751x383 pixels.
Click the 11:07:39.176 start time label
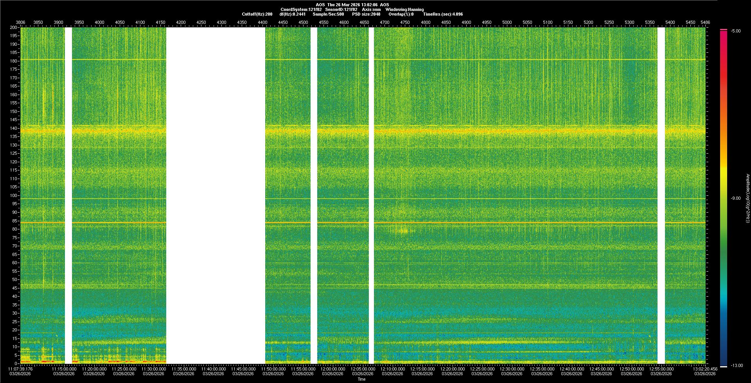click(20, 369)
